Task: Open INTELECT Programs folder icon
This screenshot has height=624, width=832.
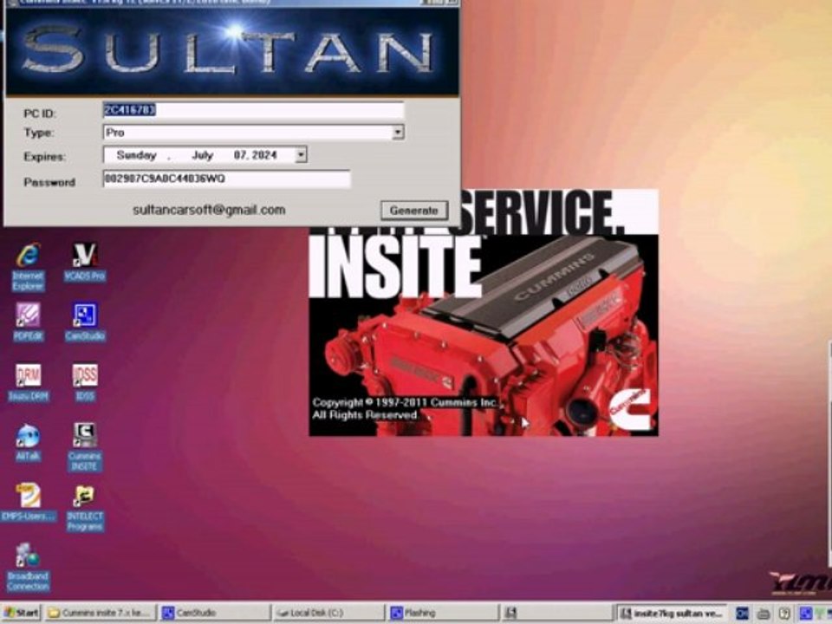Action: [85, 508]
